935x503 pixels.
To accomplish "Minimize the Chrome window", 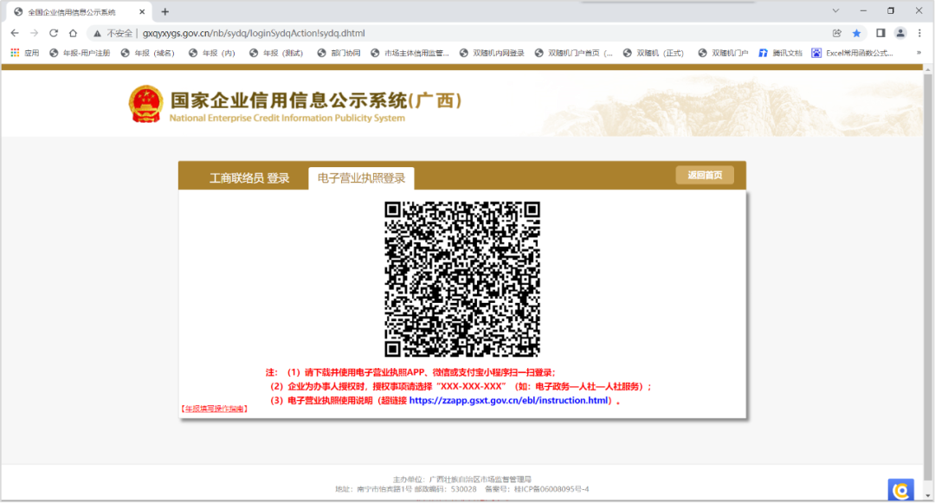I will [x=863, y=10].
